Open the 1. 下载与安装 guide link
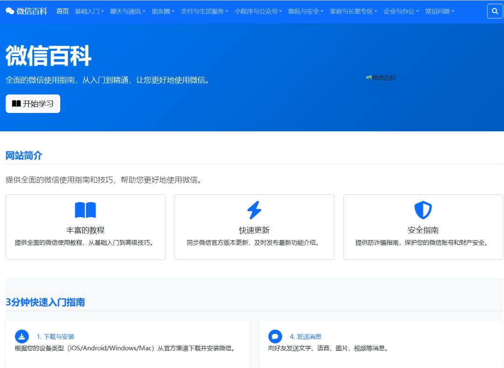 coord(56,336)
